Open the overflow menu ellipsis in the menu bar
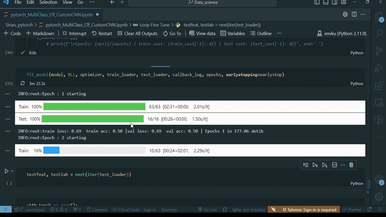386x217 pixels. pyautogui.click(x=92, y=2)
